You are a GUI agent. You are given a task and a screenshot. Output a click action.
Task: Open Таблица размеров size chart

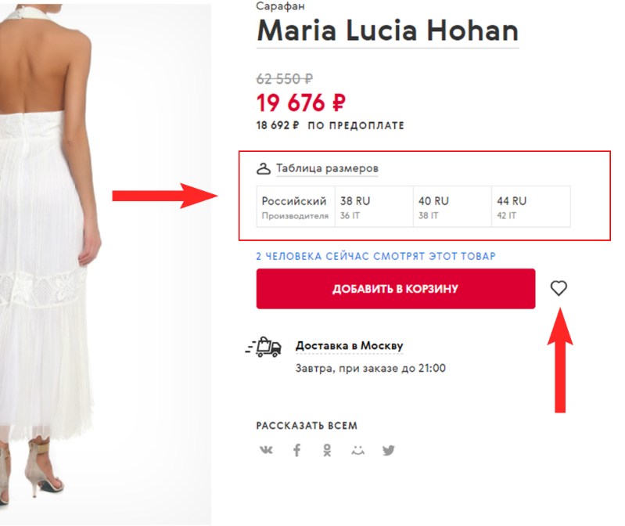pos(327,168)
